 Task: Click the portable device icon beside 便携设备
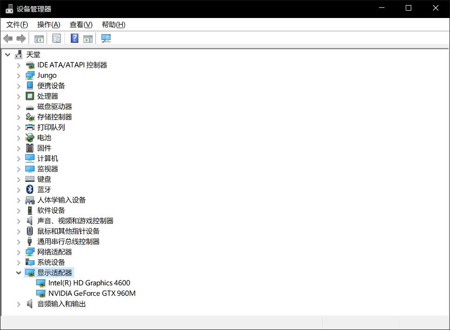(30, 85)
